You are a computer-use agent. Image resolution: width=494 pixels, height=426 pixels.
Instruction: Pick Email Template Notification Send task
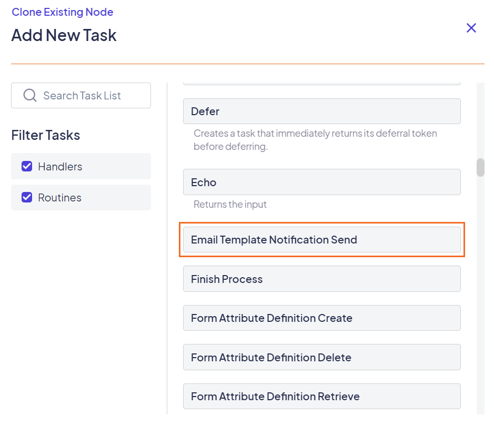tap(321, 240)
